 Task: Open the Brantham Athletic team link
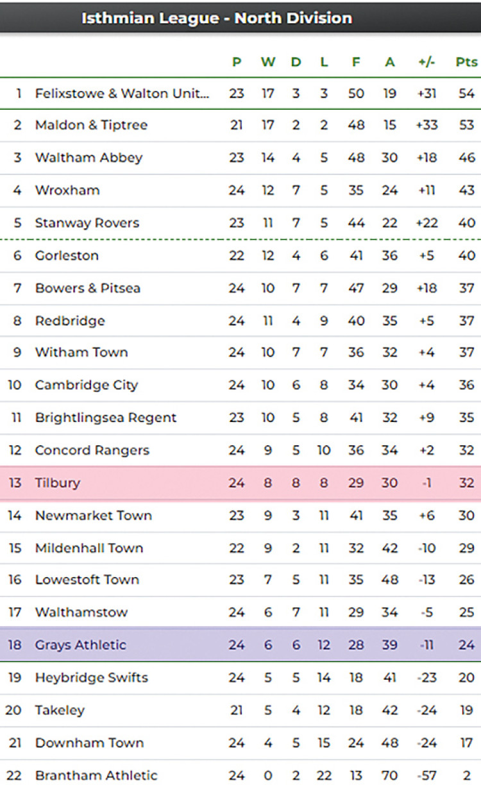click(96, 775)
